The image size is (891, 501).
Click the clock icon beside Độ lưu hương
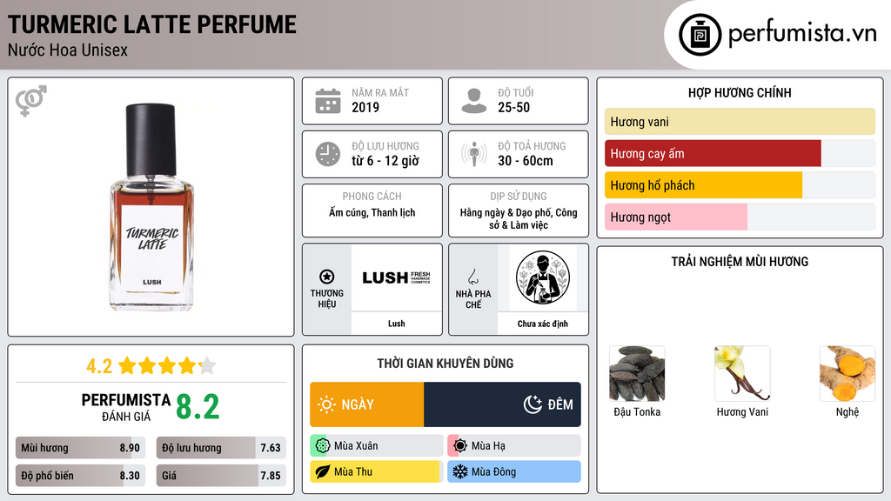click(328, 154)
